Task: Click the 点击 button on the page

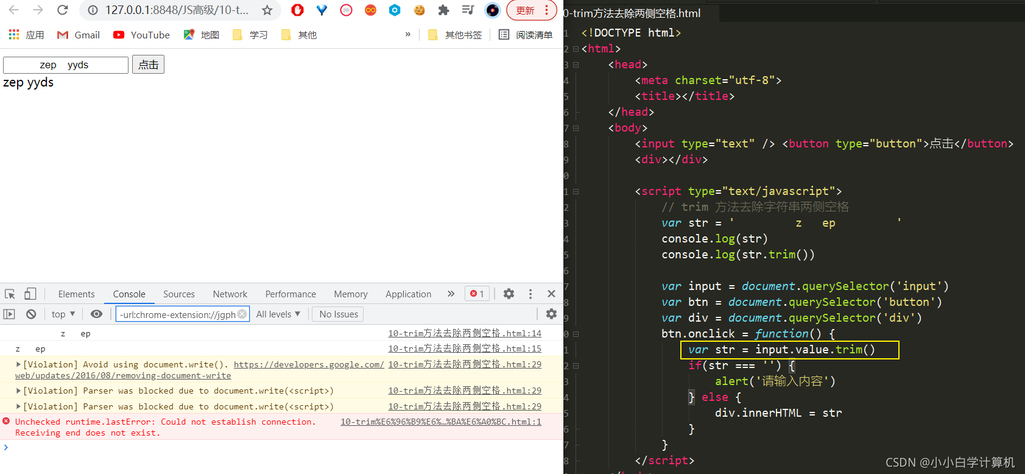Action: click(148, 65)
